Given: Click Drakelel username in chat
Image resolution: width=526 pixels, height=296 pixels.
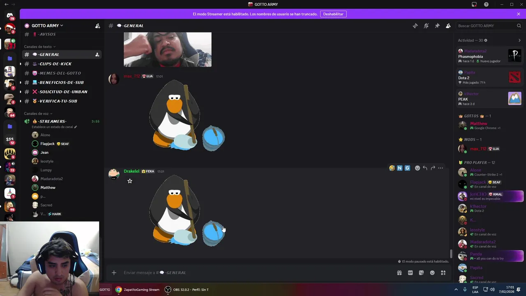Looking at the screenshot, I should click(x=131, y=171).
